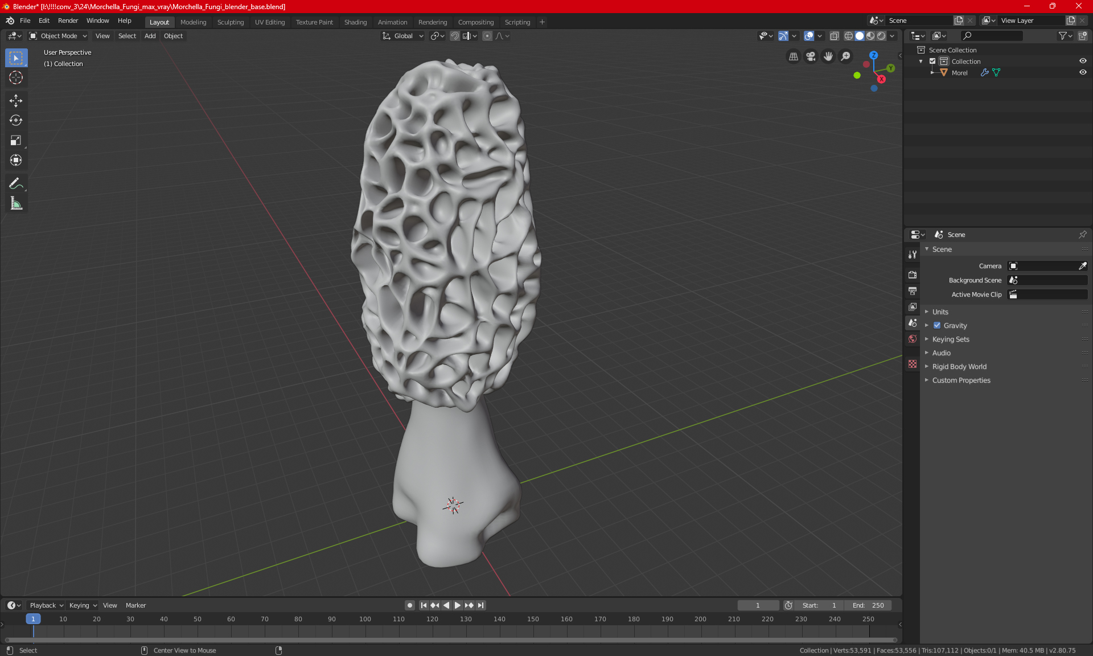Select the Annotate pencil tool
This screenshot has width=1093, height=656.
click(16, 183)
